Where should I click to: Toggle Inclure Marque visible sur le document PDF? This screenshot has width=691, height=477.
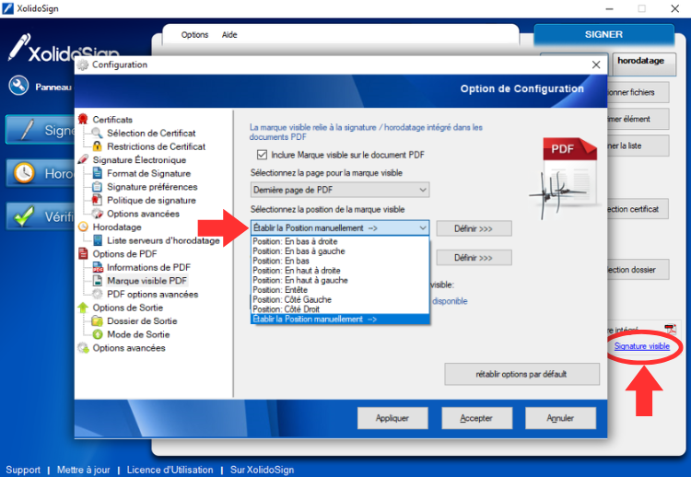[x=262, y=155]
